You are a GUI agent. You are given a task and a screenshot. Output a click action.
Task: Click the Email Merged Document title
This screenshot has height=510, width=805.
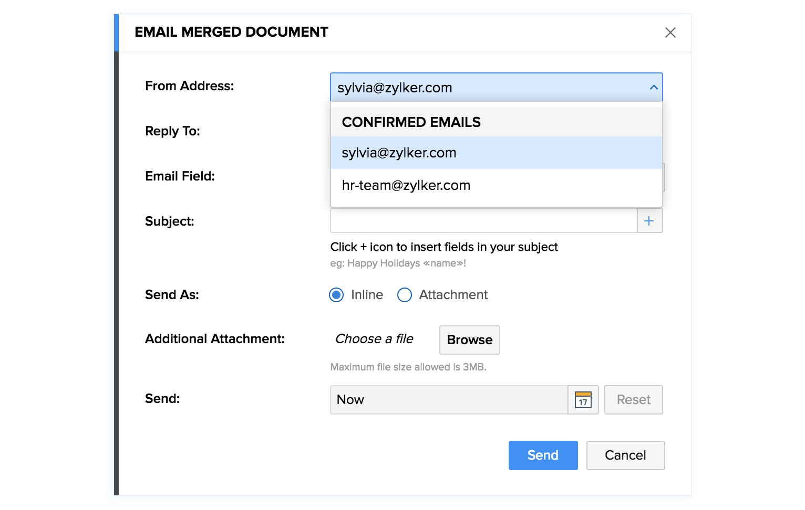[x=231, y=32]
